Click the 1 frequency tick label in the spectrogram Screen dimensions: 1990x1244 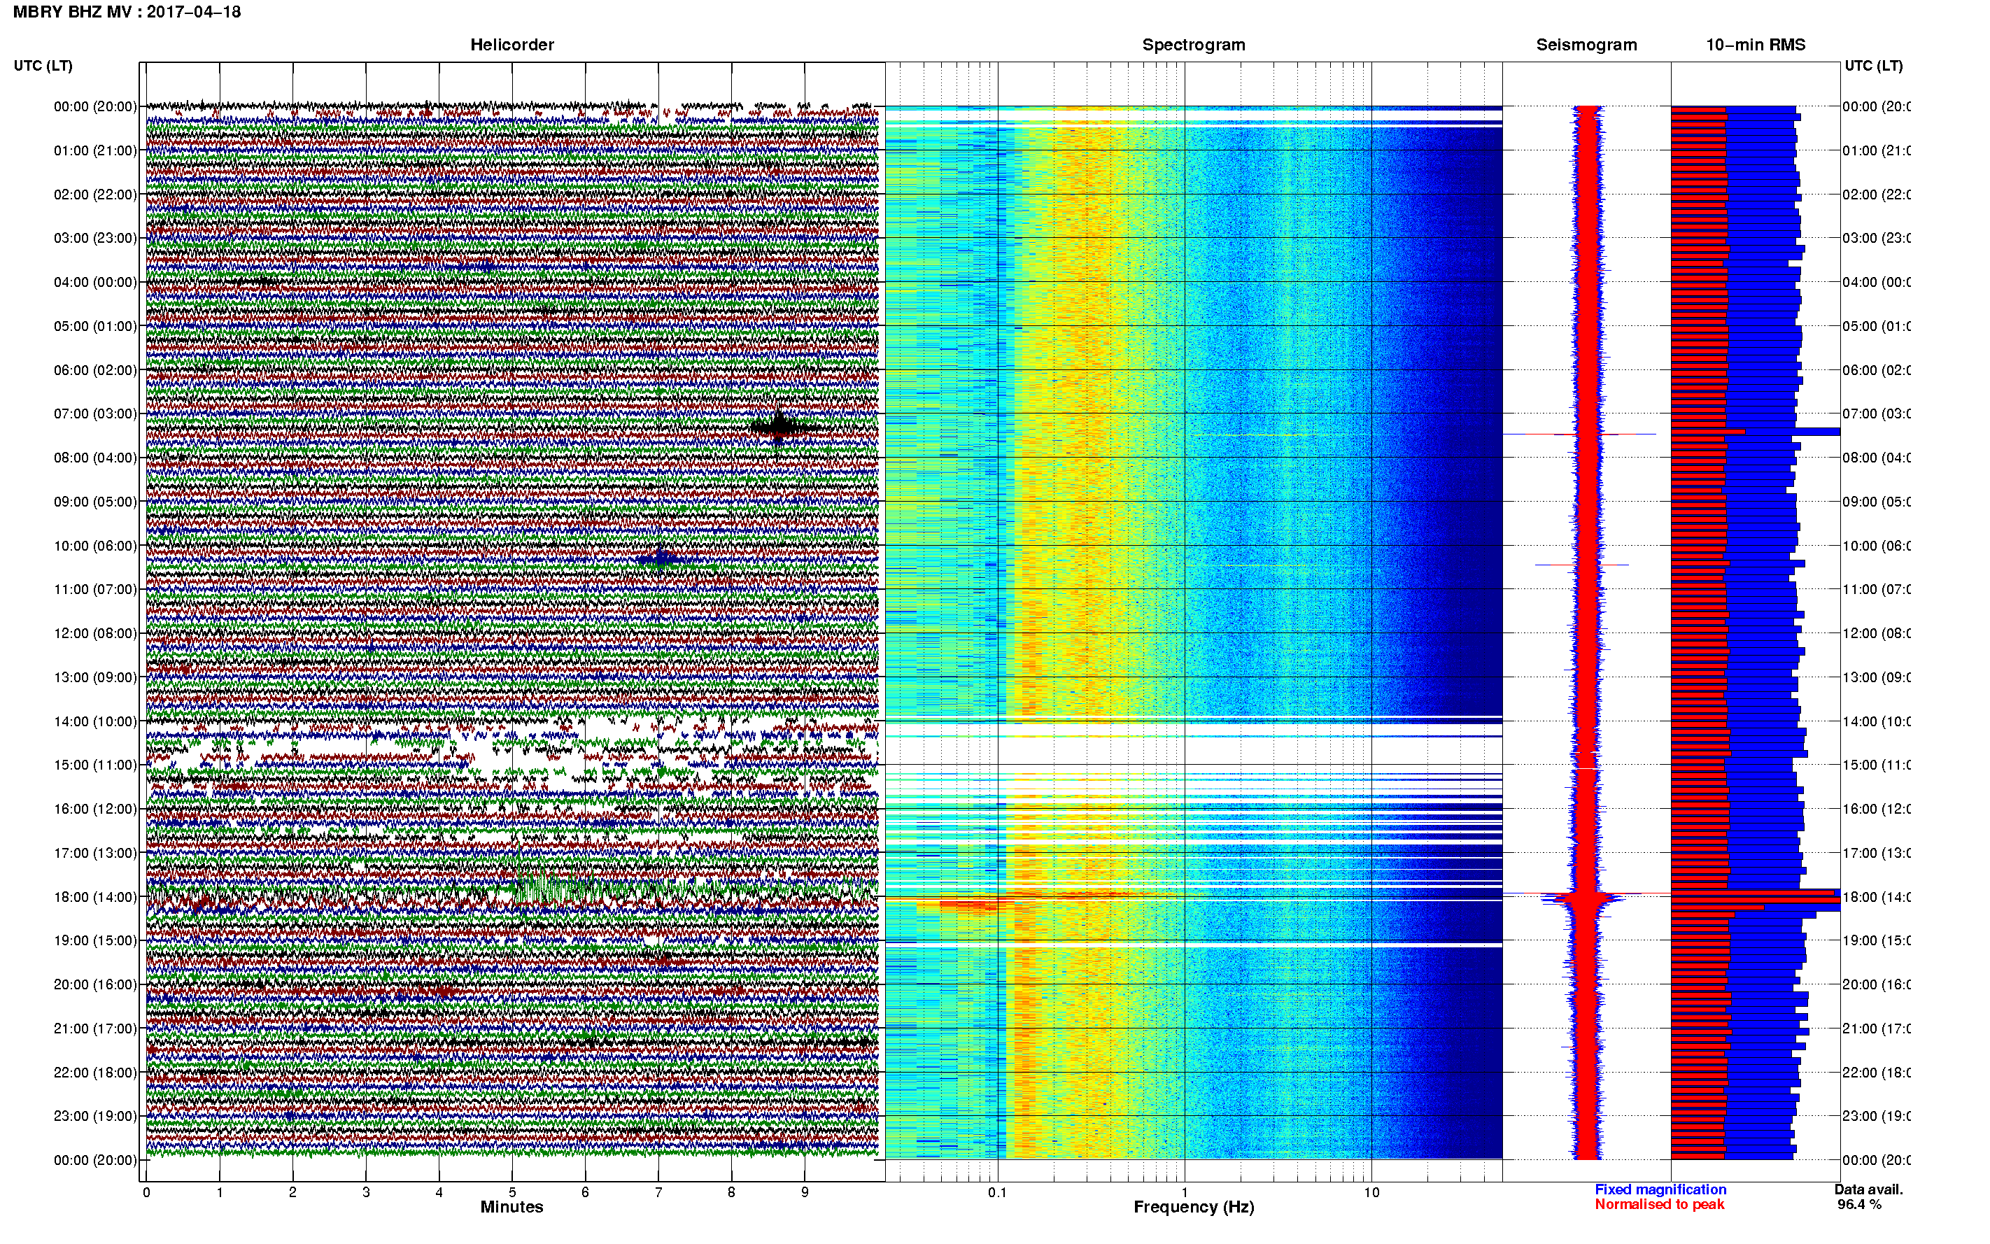[x=1185, y=1192]
